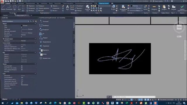Click the Таблица (Table) tool
The height and width of the screenshot is (105, 187).
click(78, 10)
